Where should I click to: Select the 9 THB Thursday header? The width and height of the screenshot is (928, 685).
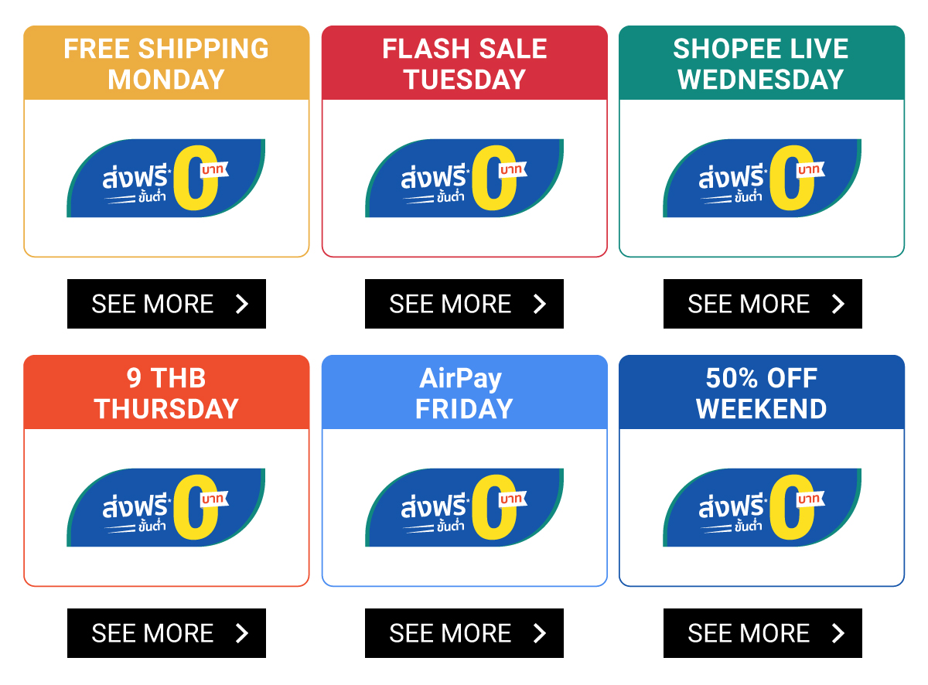pos(166,393)
